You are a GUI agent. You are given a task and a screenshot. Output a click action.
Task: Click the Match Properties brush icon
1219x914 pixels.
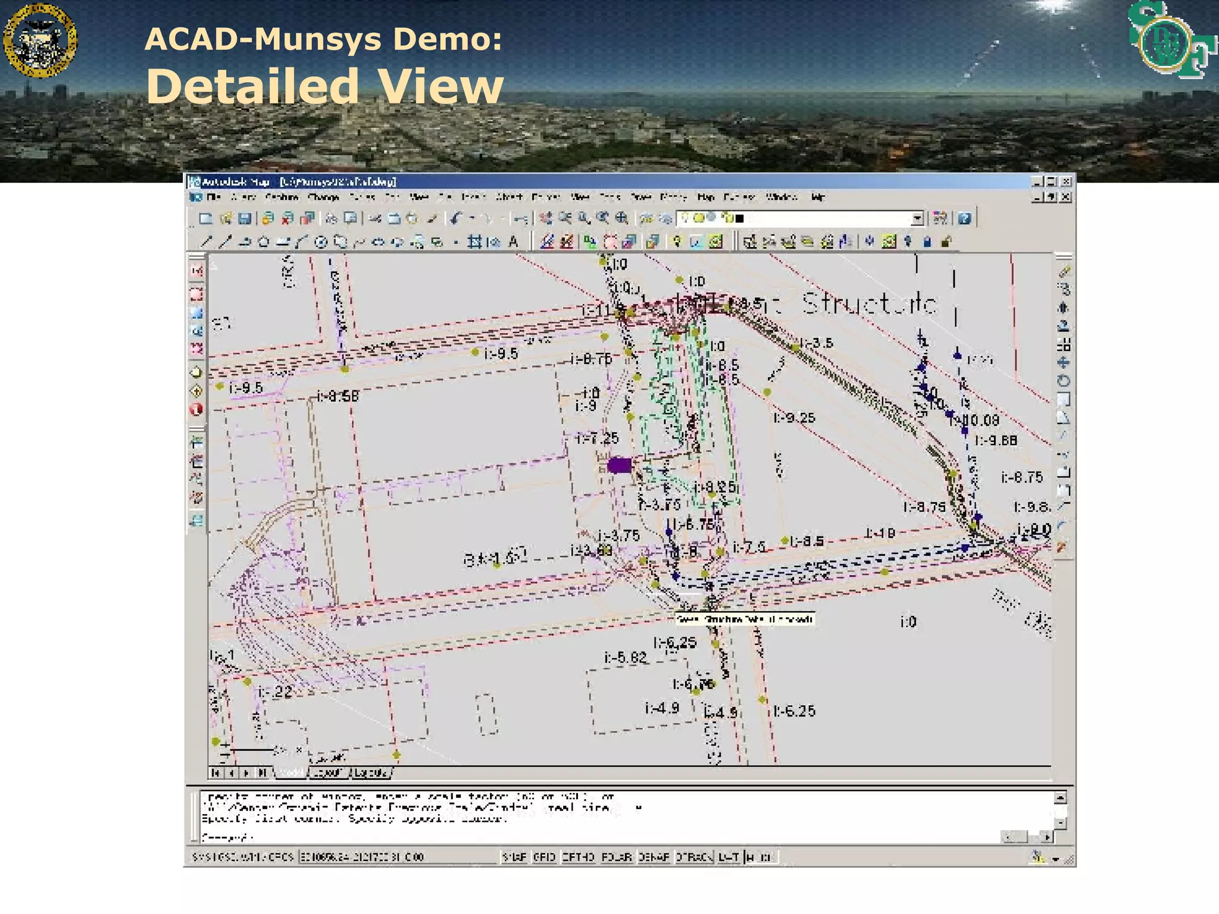pos(433,218)
